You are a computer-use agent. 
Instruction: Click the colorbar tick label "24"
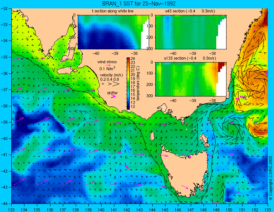tap(133, 59)
